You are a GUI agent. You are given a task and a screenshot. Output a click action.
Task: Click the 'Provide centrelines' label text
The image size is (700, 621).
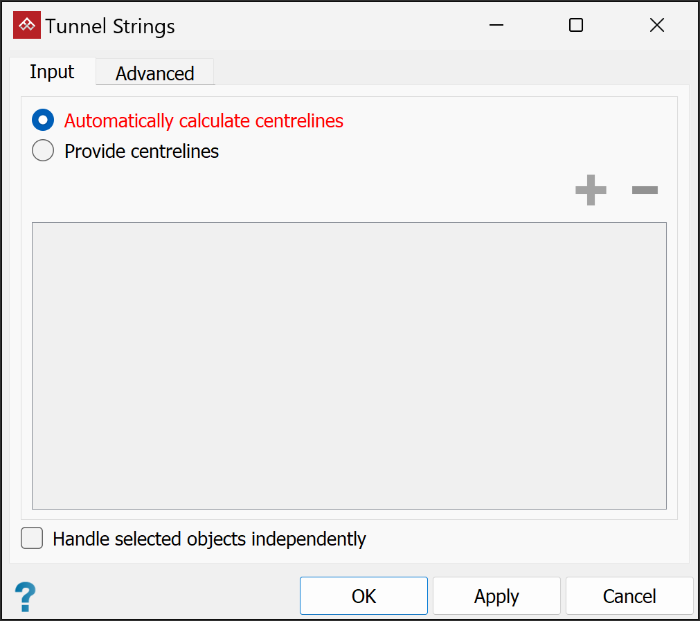[141, 151]
